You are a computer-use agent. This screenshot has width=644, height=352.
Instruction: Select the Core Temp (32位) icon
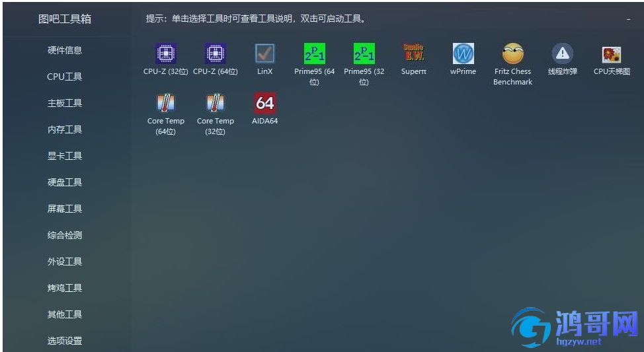click(x=215, y=103)
